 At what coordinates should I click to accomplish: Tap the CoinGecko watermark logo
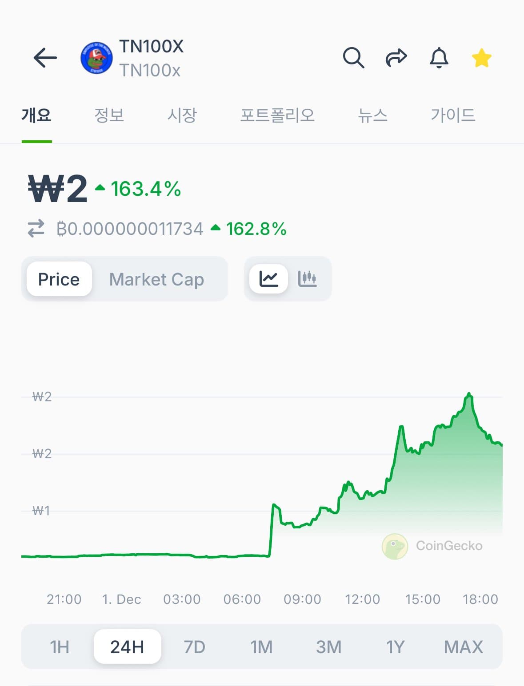coord(395,546)
